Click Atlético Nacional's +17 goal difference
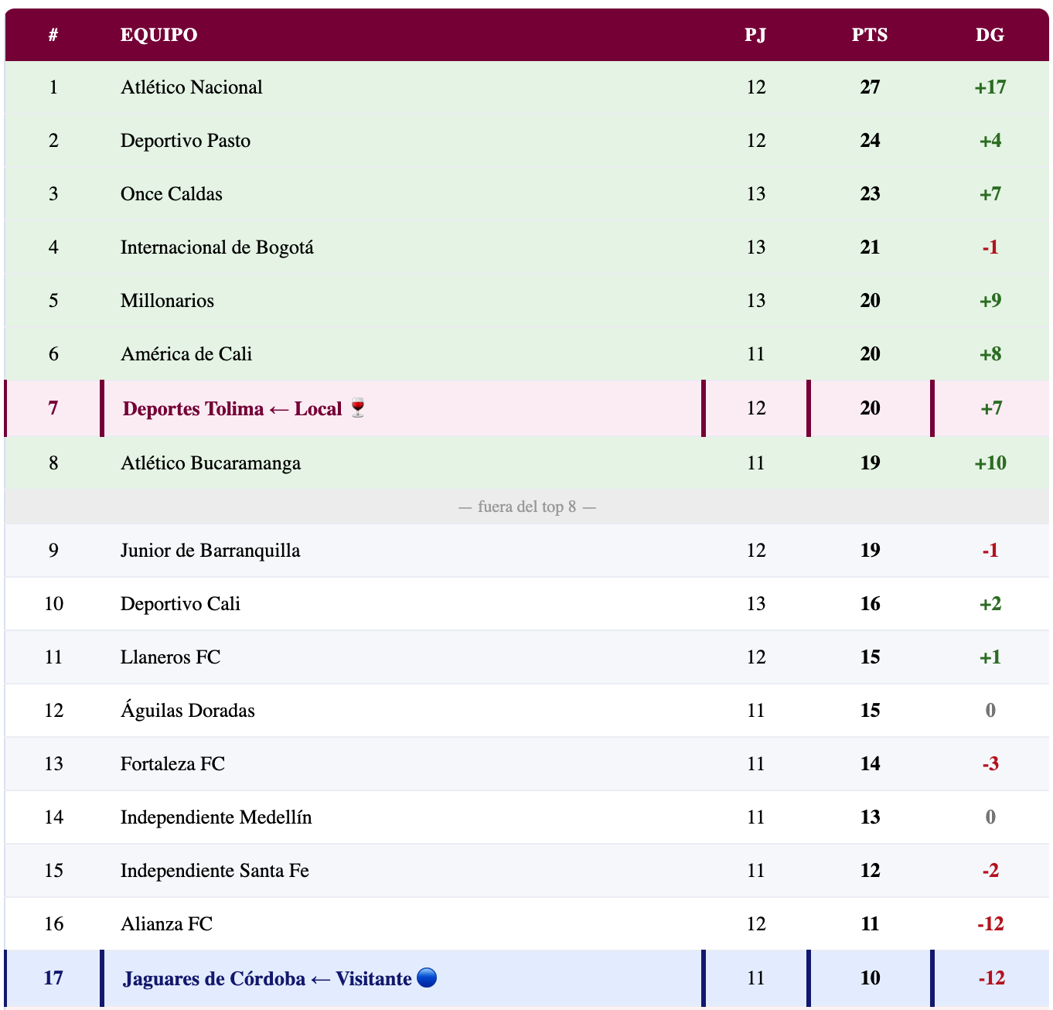 [990, 87]
